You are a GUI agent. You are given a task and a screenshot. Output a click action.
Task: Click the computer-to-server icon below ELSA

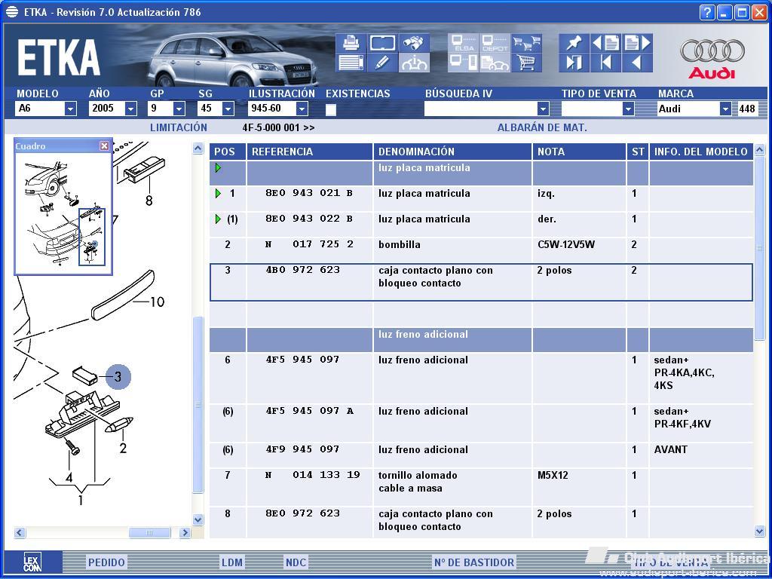[463, 63]
